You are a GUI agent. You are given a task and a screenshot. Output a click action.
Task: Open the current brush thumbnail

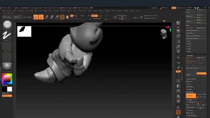pos(7,25)
